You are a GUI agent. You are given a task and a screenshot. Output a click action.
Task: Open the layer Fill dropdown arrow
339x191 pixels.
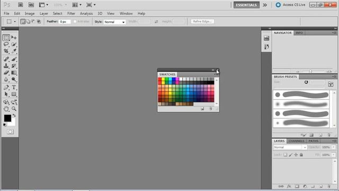pyautogui.click(x=334, y=154)
